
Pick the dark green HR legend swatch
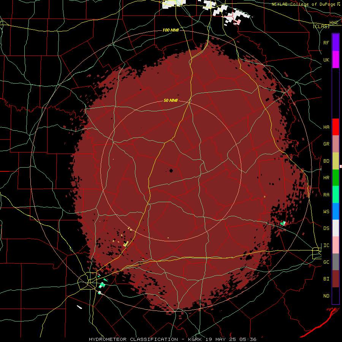pyautogui.click(x=336, y=178)
